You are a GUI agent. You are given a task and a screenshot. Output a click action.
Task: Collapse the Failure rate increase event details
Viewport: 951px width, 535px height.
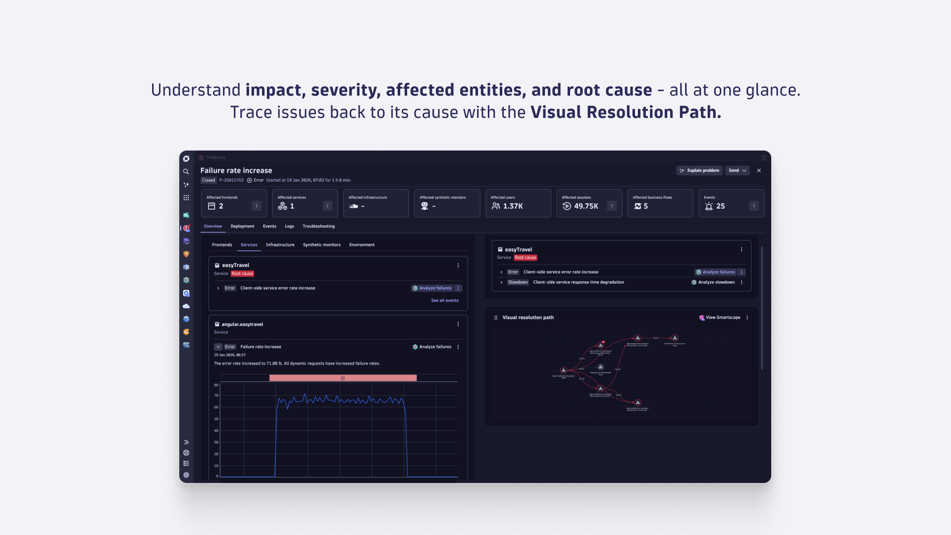218,347
